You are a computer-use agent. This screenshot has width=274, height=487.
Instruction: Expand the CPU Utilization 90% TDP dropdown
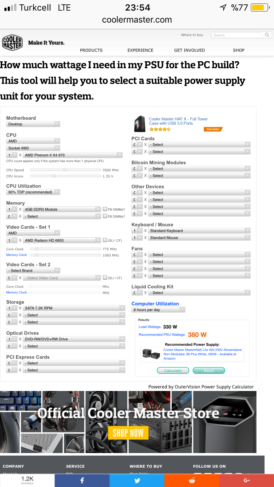pos(33,192)
